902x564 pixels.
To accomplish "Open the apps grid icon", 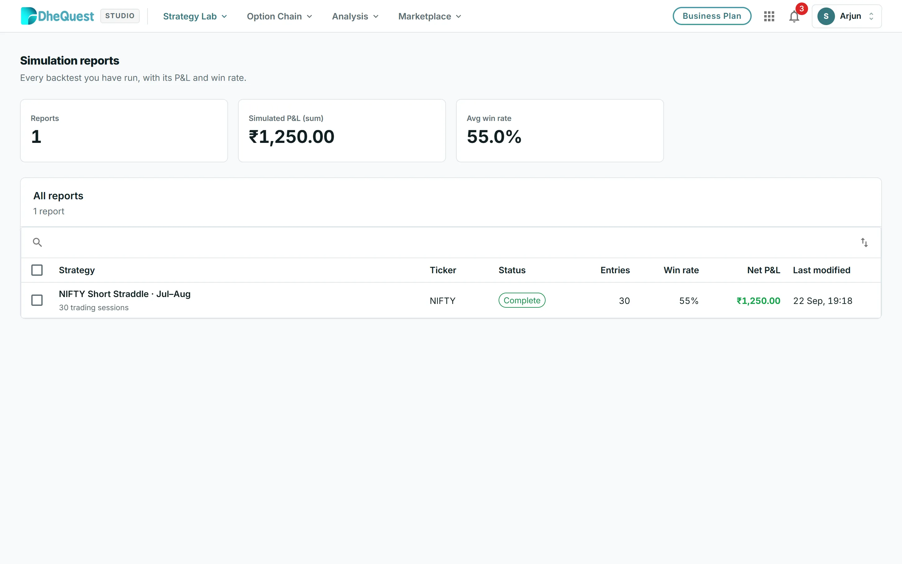I will tap(769, 16).
